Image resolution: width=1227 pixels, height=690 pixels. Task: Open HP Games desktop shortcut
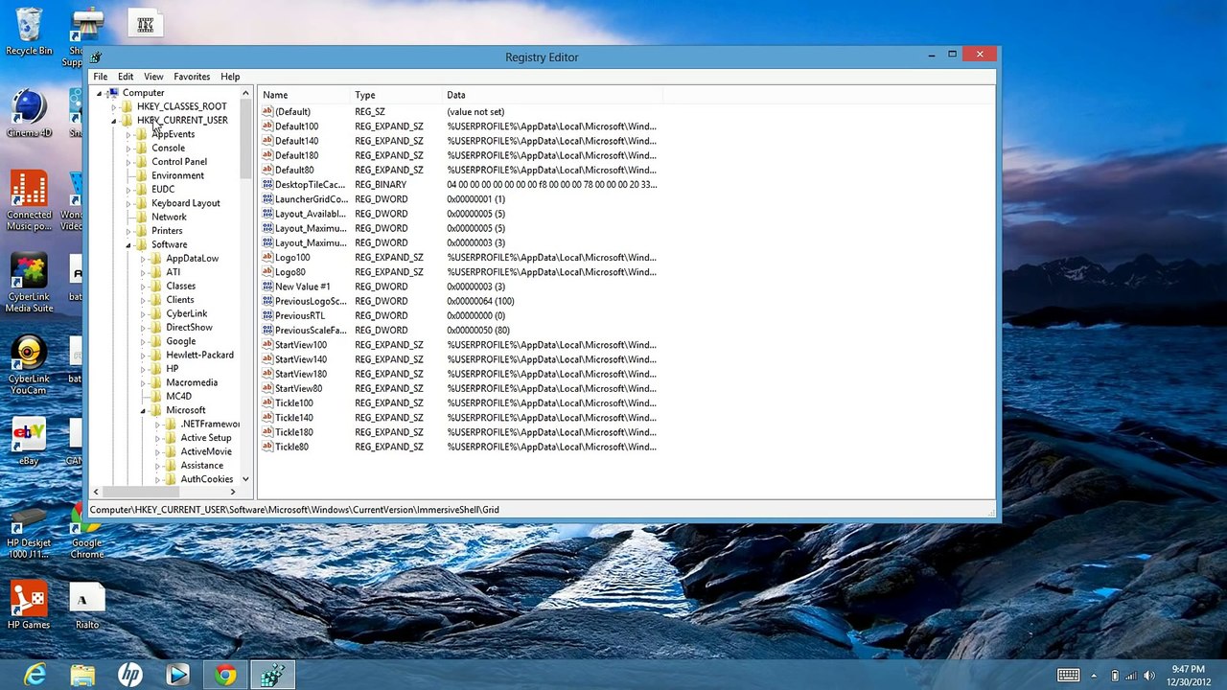[x=29, y=606]
